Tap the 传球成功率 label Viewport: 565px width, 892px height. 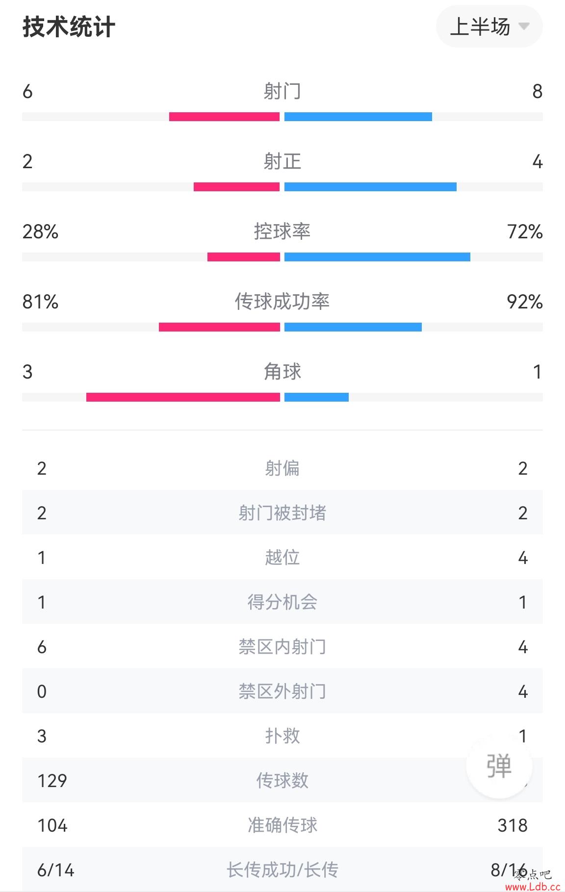[x=282, y=302]
